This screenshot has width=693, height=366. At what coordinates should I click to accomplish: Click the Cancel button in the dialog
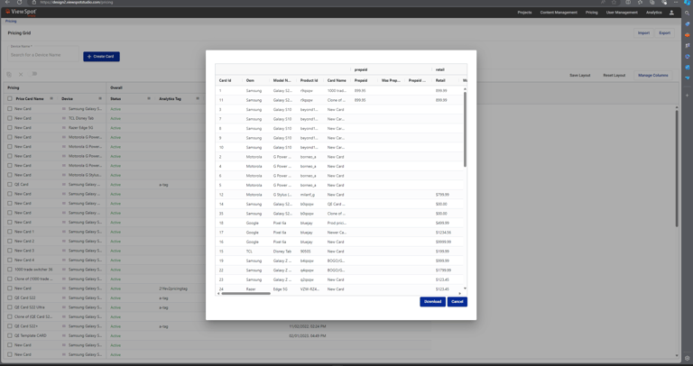point(457,301)
